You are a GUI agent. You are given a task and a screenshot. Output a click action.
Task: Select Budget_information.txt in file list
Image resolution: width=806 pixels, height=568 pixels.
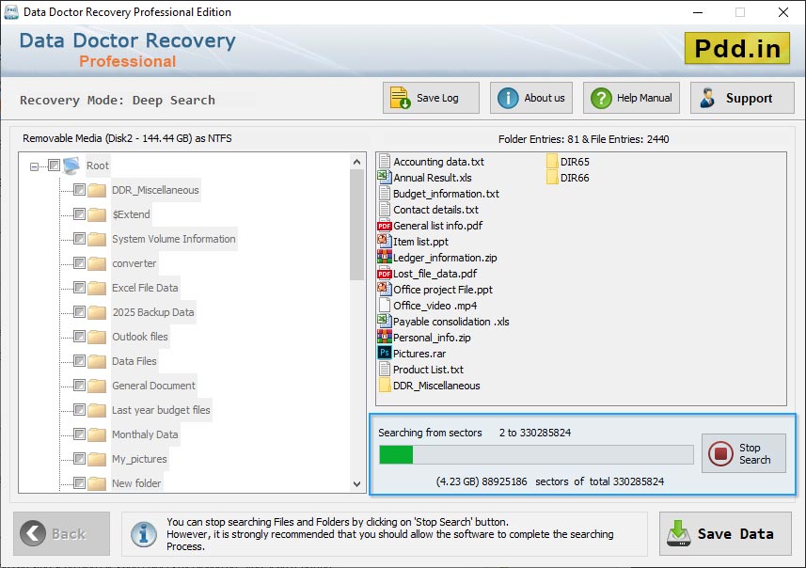(446, 194)
